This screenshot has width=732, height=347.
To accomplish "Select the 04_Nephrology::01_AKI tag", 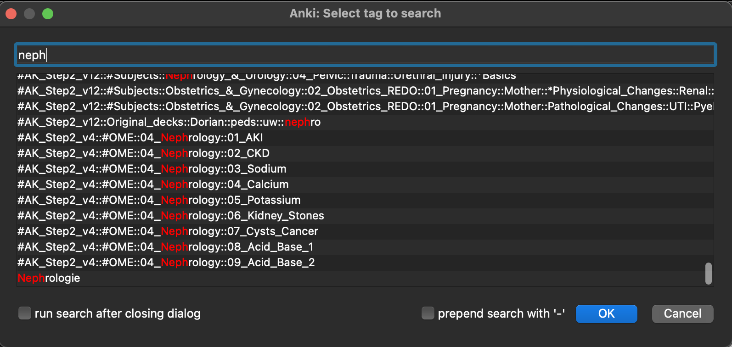I will click(x=140, y=138).
